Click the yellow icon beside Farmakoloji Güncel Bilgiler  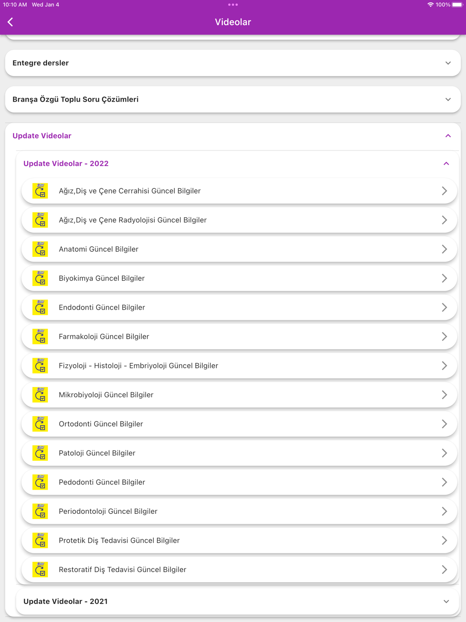(40, 337)
